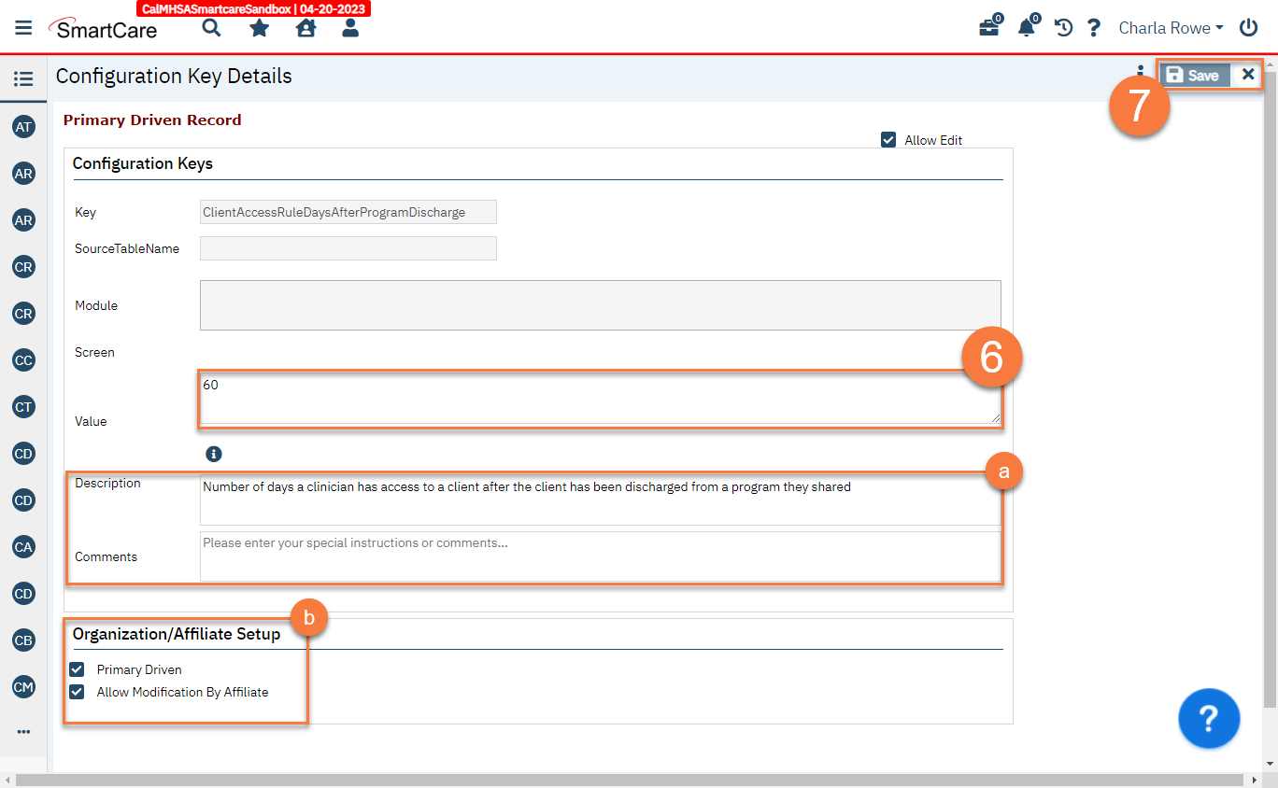Click the Home icon in the toolbar
This screenshot has width=1278, height=788.
click(x=305, y=28)
